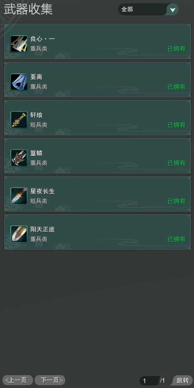
Task: Click the 良心·一 weapon icon
Action: point(19,44)
